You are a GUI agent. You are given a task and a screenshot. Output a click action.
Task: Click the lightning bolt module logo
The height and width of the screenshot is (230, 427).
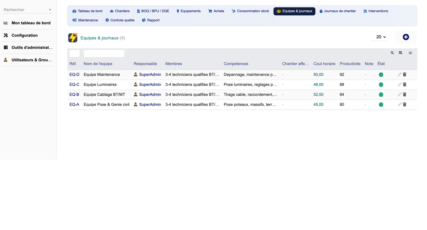pyautogui.click(x=73, y=38)
